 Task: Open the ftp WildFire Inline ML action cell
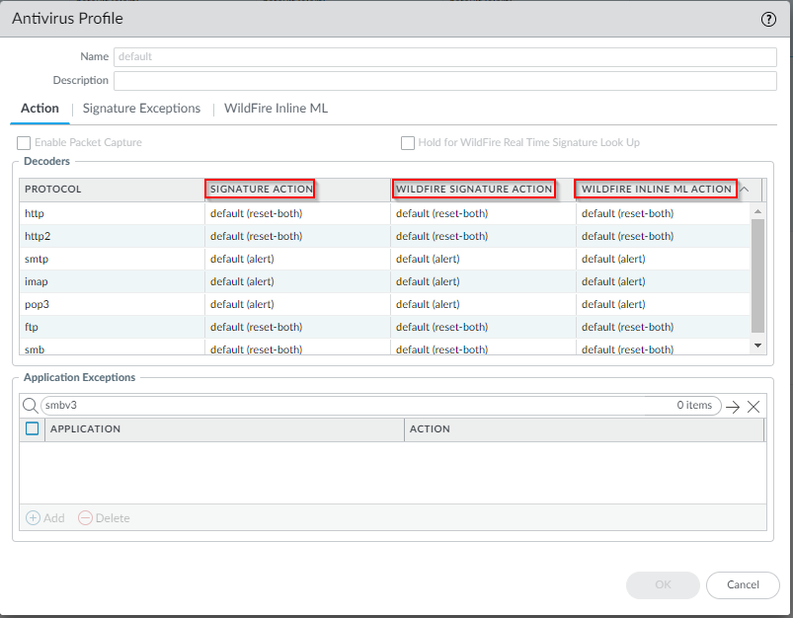pos(663,327)
